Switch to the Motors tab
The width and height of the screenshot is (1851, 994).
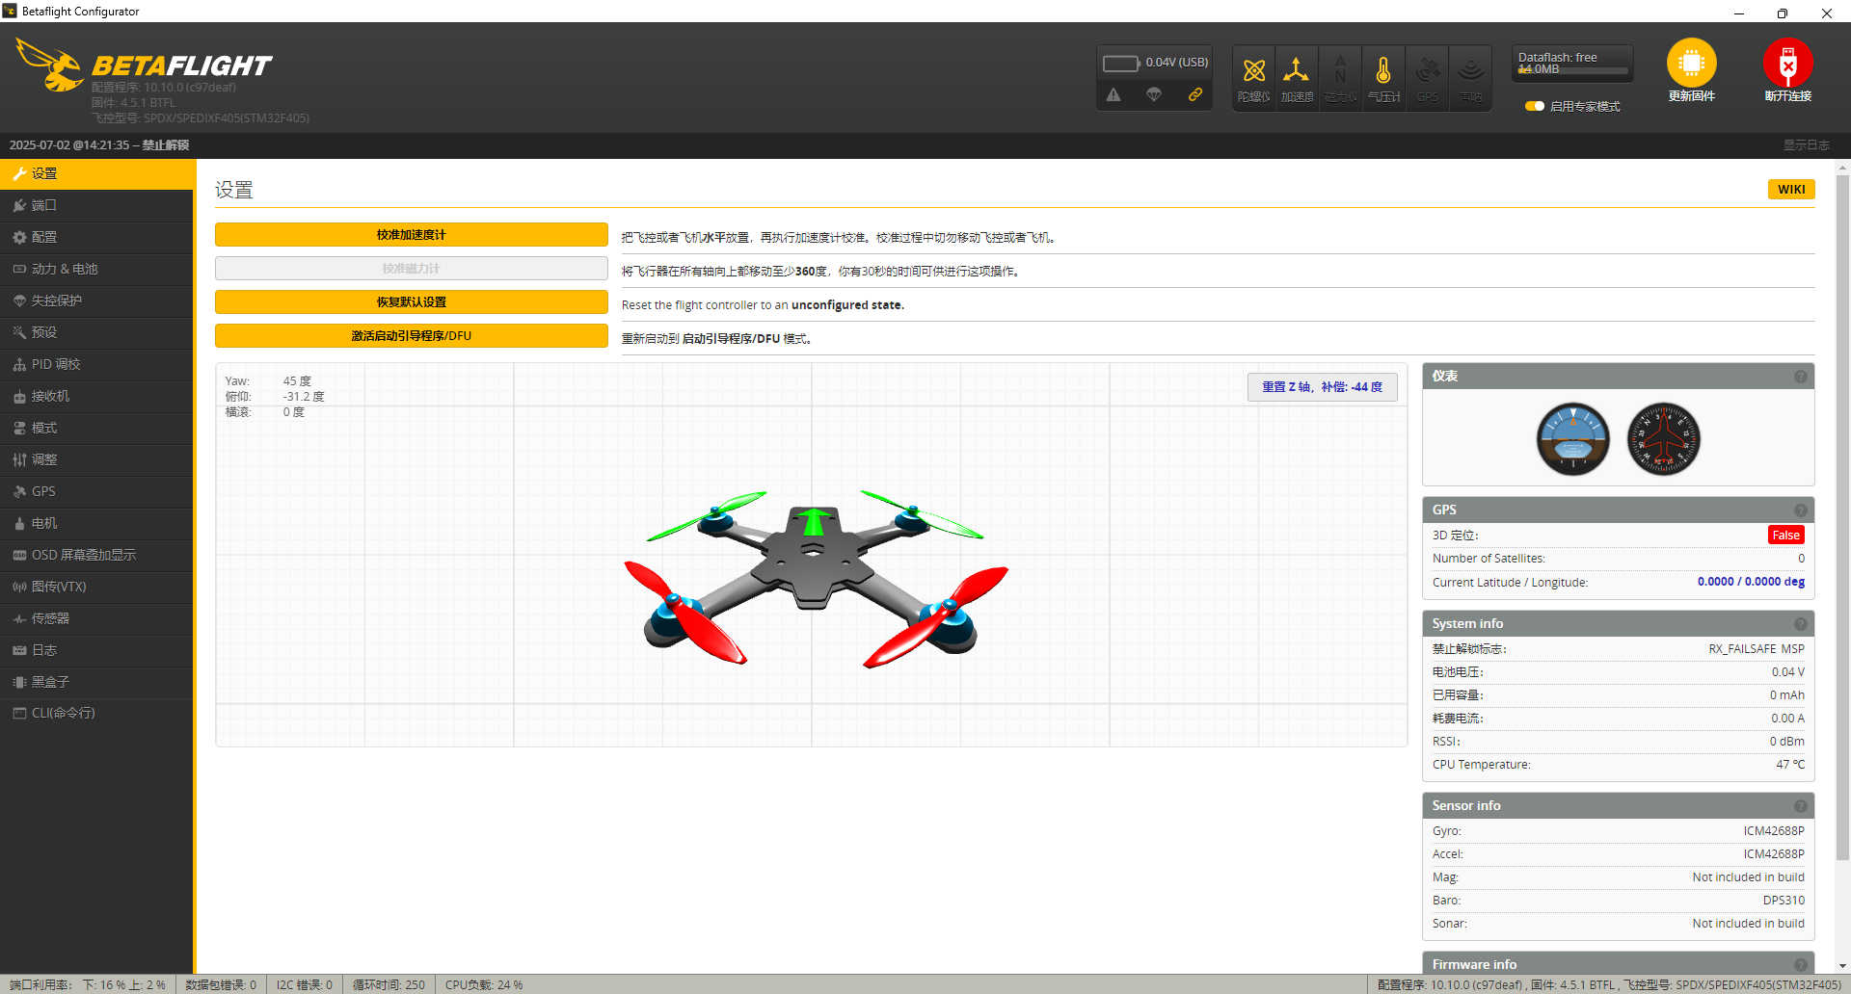pyautogui.click(x=44, y=523)
